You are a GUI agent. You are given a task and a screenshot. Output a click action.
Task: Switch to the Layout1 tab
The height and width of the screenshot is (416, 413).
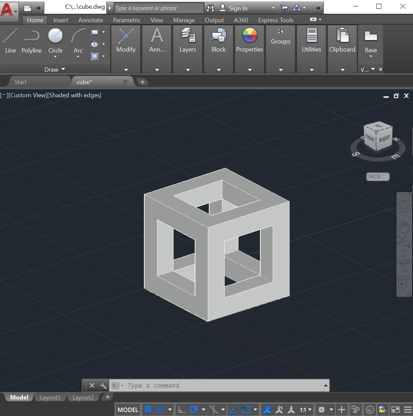coord(50,397)
